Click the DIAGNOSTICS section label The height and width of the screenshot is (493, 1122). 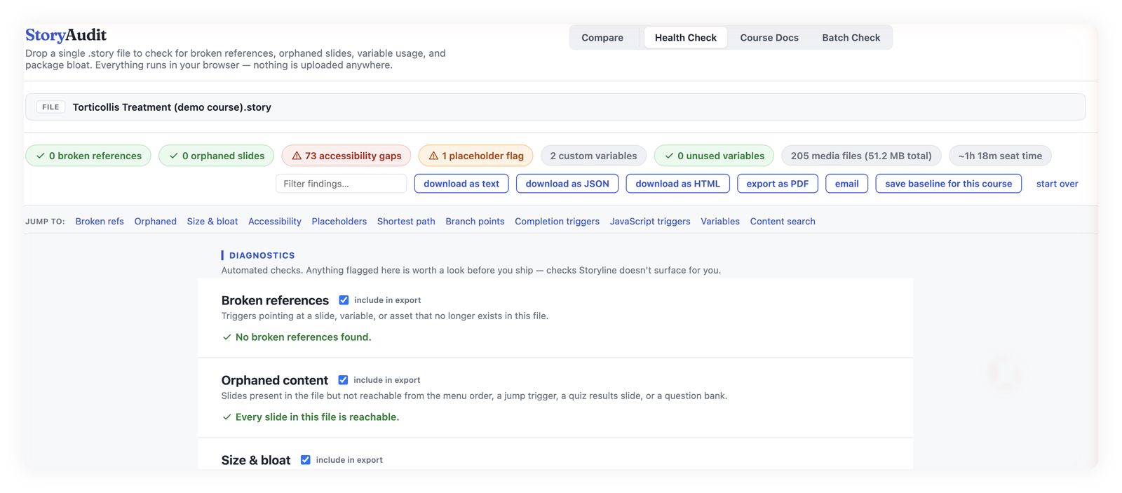click(262, 255)
